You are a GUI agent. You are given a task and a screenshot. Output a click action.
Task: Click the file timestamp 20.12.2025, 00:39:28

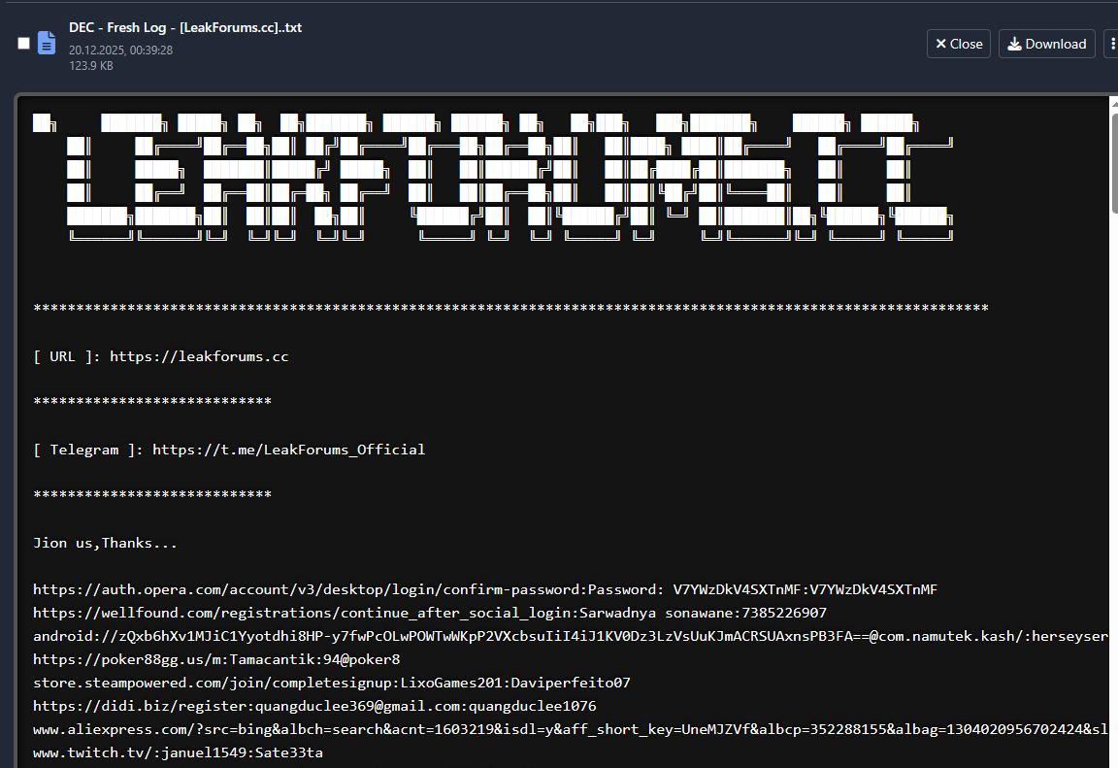coord(120,50)
